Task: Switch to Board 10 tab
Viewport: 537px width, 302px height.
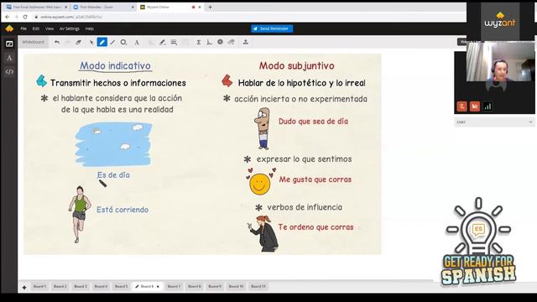Action: click(237, 286)
